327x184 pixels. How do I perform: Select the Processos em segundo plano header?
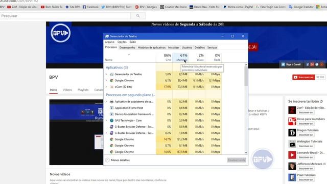click(130, 95)
